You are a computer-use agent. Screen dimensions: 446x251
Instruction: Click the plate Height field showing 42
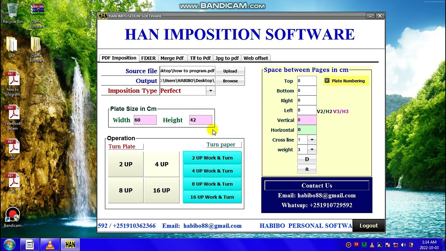pos(200,120)
